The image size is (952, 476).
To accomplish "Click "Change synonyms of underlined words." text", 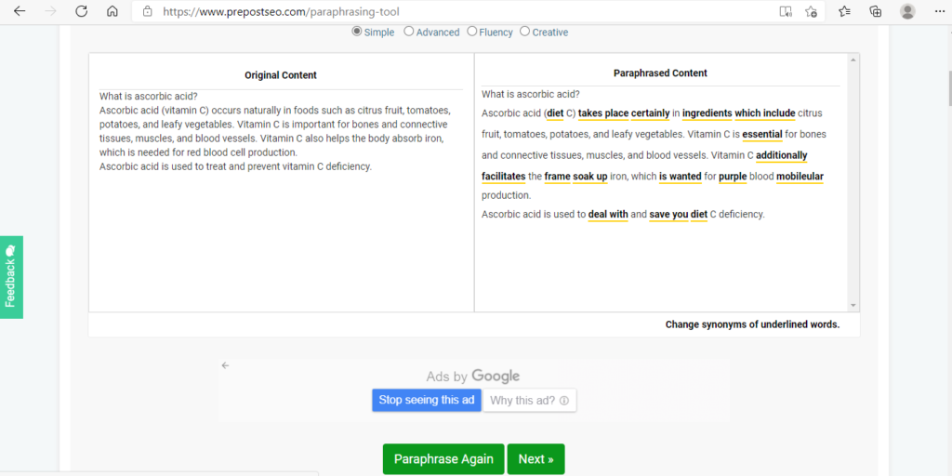I will point(752,324).
